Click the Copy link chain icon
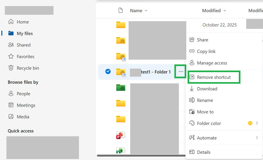This screenshot has width=263, height=160. tap(192, 51)
